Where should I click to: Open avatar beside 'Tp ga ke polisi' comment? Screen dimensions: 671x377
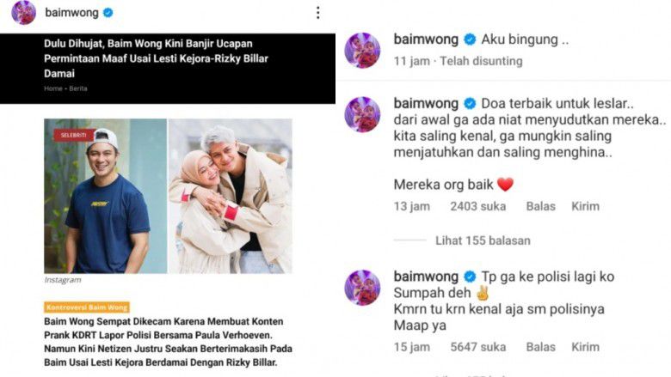(362, 288)
